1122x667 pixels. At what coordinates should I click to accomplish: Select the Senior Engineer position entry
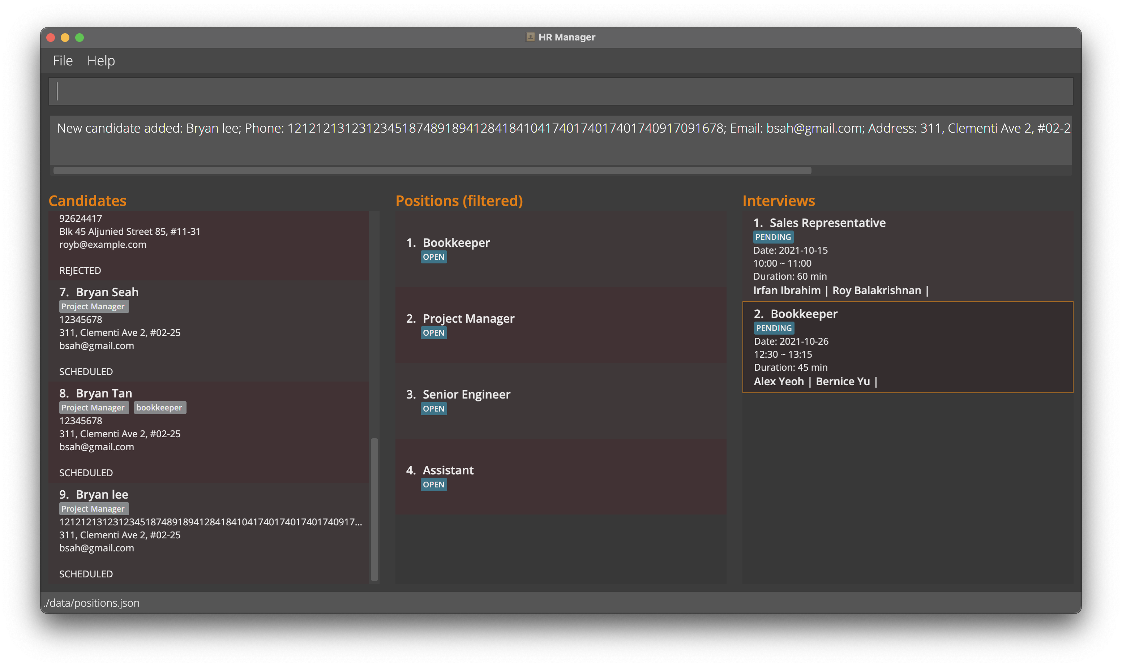point(560,400)
